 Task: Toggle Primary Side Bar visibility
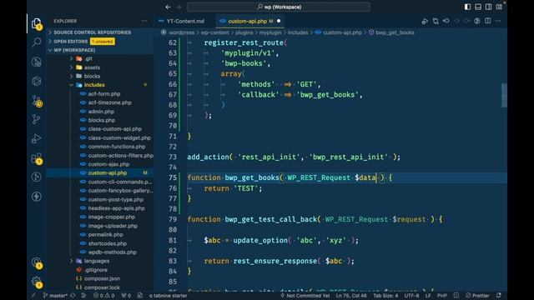click(467, 7)
